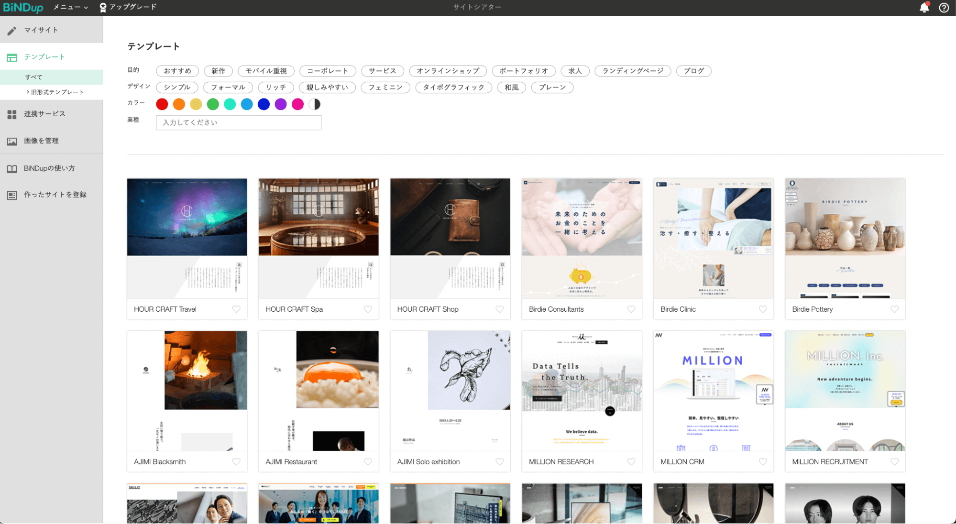Open the メニュー dropdown

tap(70, 7)
